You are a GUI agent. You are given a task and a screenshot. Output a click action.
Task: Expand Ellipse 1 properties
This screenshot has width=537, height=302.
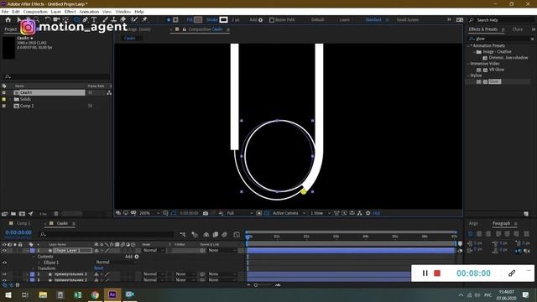click(x=39, y=263)
